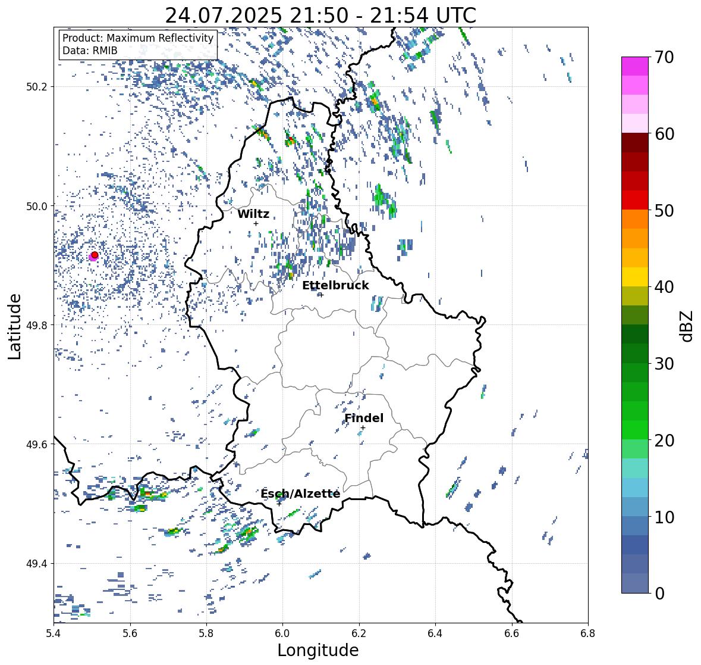Click the Latitude axis label
The height and width of the screenshot is (665, 701).
15,326
